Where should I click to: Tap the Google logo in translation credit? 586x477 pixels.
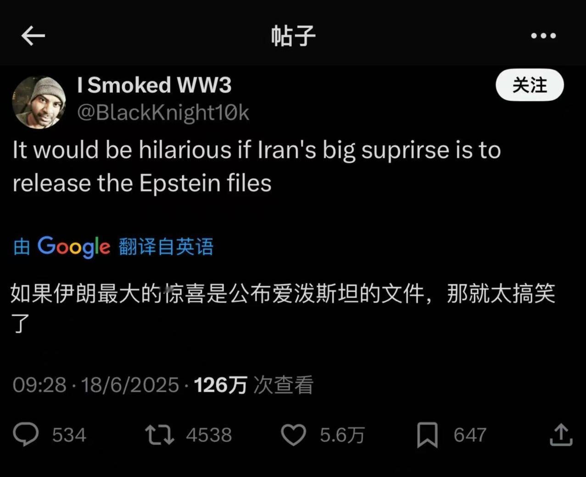point(74,247)
